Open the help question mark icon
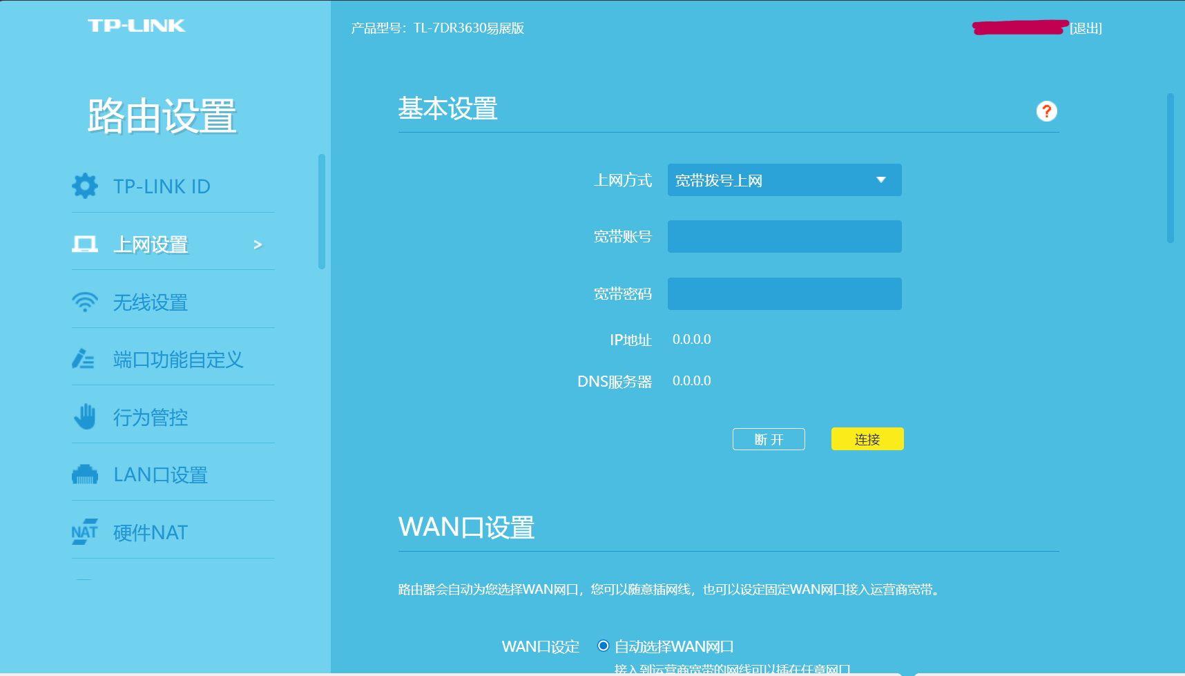Image resolution: width=1185 pixels, height=676 pixels. [x=1046, y=111]
